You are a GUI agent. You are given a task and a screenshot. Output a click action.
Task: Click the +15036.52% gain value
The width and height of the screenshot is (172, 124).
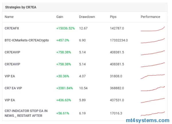tap(66, 28)
